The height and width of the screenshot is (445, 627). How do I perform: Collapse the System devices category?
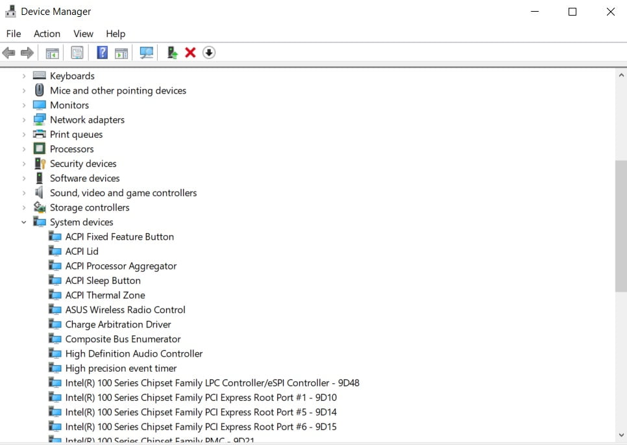pyautogui.click(x=24, y=222)
